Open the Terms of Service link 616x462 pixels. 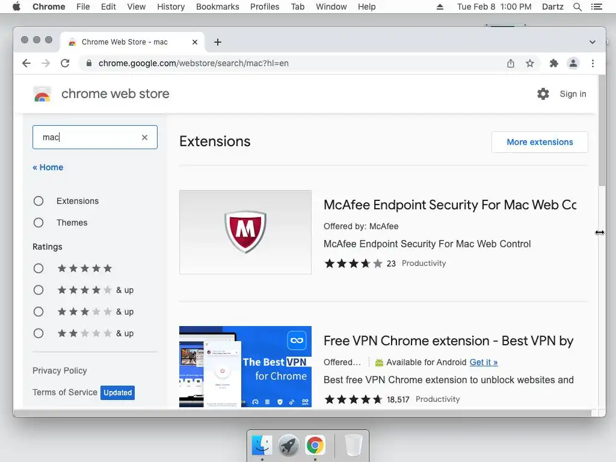(65, 392)
